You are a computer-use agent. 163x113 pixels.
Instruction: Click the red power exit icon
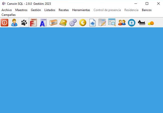(x=5, y=23)
